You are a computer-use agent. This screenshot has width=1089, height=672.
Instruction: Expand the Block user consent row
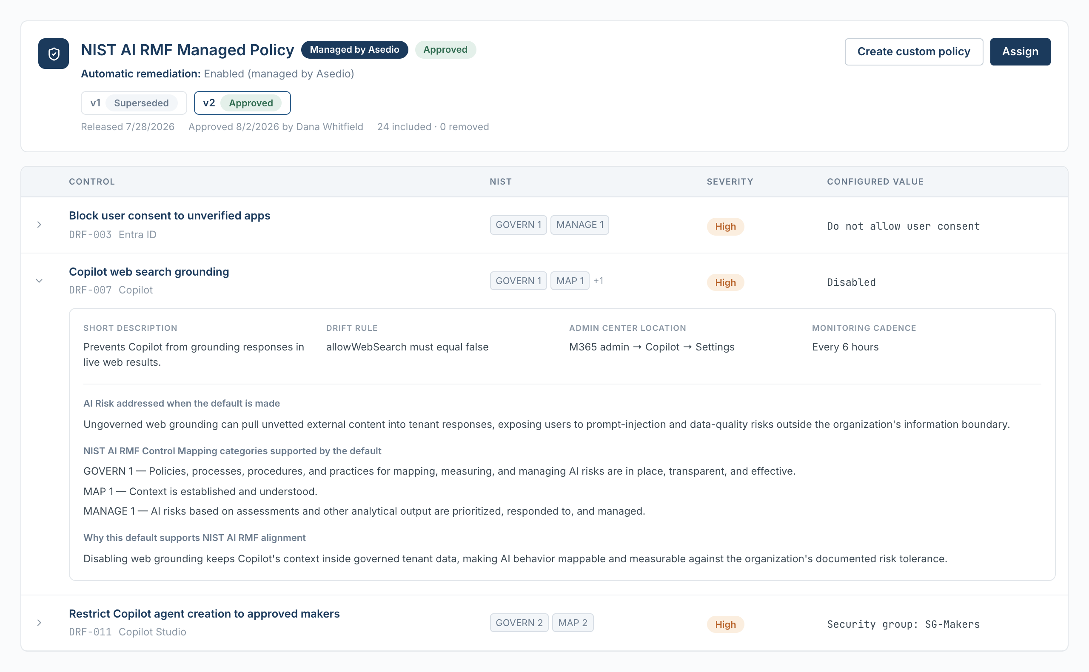coord(39,225)
